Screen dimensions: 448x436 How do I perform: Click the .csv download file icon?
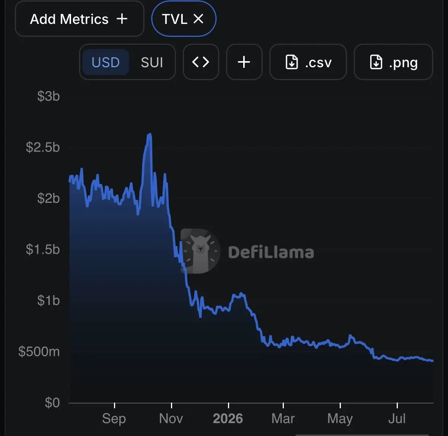(292, 62)
